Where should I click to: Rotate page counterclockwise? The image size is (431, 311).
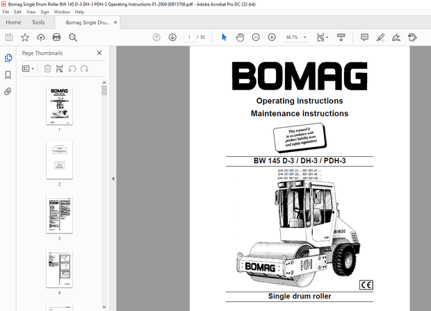72,69
